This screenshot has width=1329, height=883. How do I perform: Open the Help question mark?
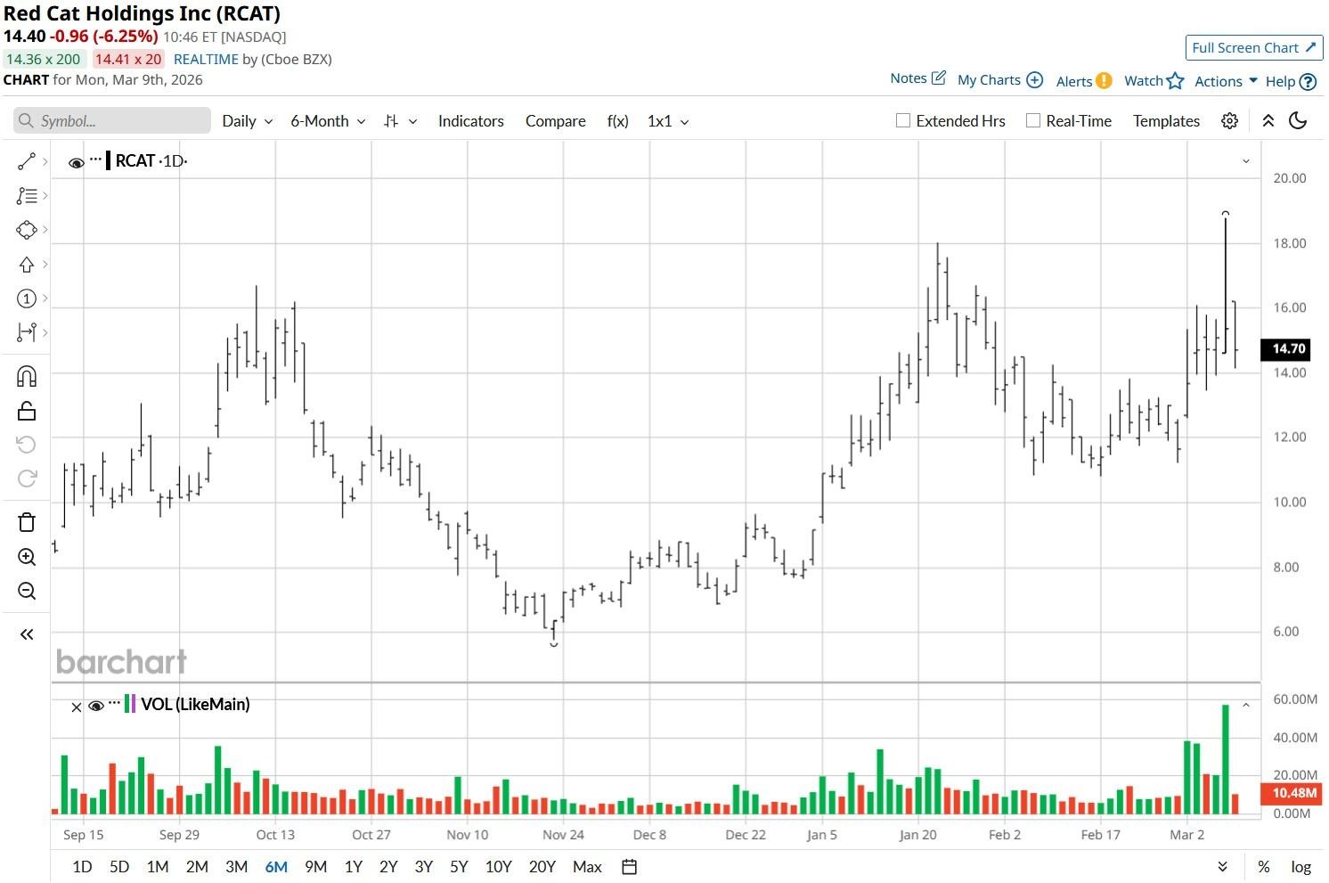[1291, 82]
